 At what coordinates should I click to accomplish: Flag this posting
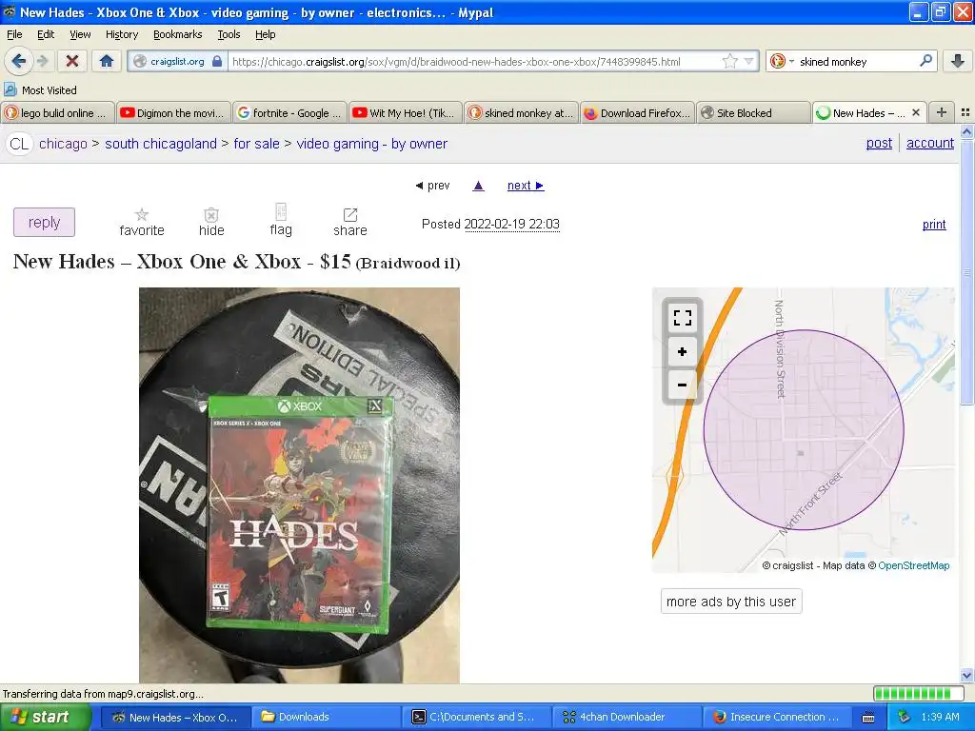[x=281, y=221]
